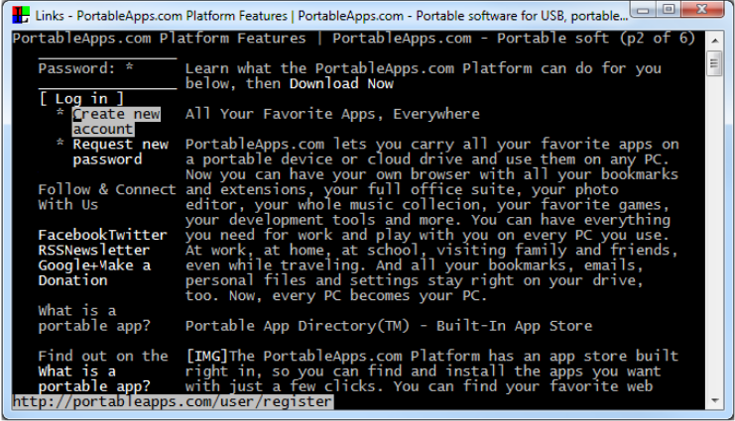The height and width of the screenshot is (421, 735).
Task: Open the Google+ link
Action: coord(68,265)
